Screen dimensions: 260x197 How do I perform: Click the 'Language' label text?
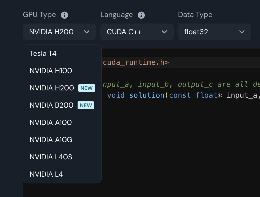click(x=117, y=15)
